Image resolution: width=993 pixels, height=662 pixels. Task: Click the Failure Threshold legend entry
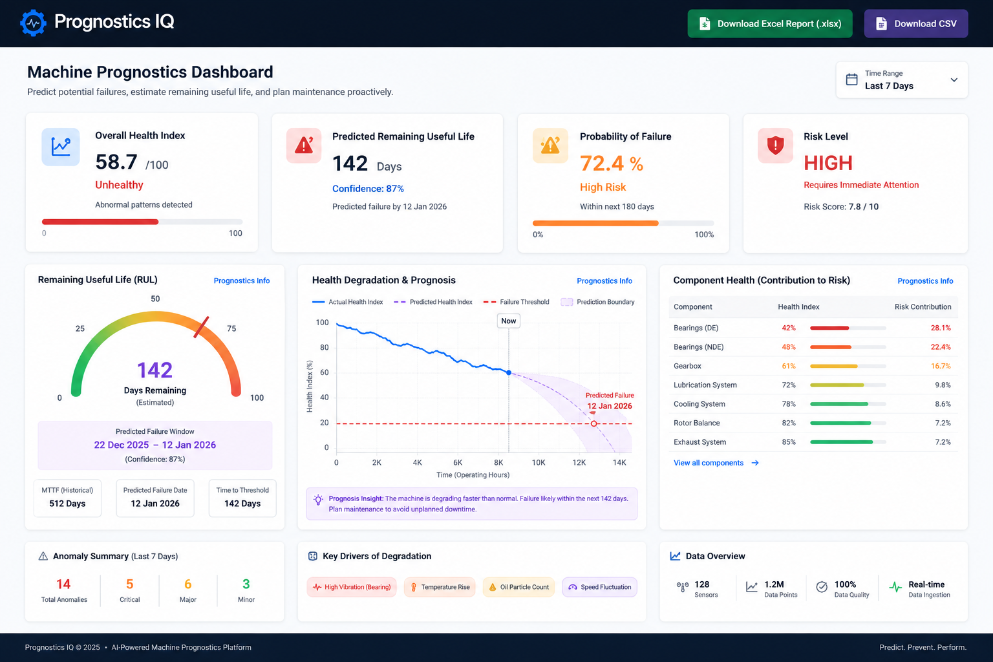(516, 302)
